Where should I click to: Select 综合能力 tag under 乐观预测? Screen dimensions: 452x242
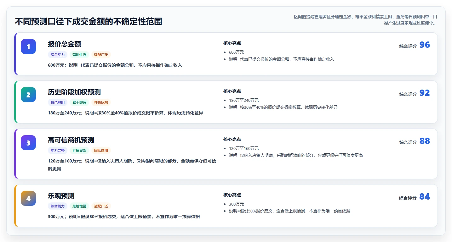pos(58,206)
